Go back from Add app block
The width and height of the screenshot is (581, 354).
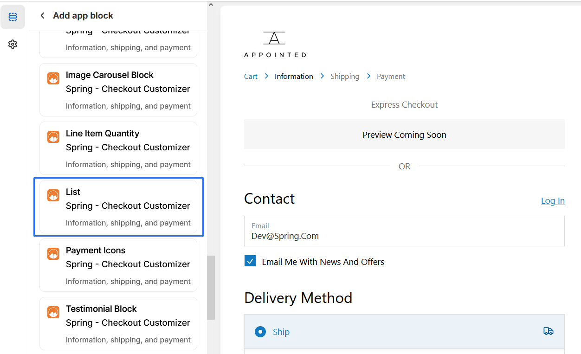pyautogui.click(x=43, y=16)
